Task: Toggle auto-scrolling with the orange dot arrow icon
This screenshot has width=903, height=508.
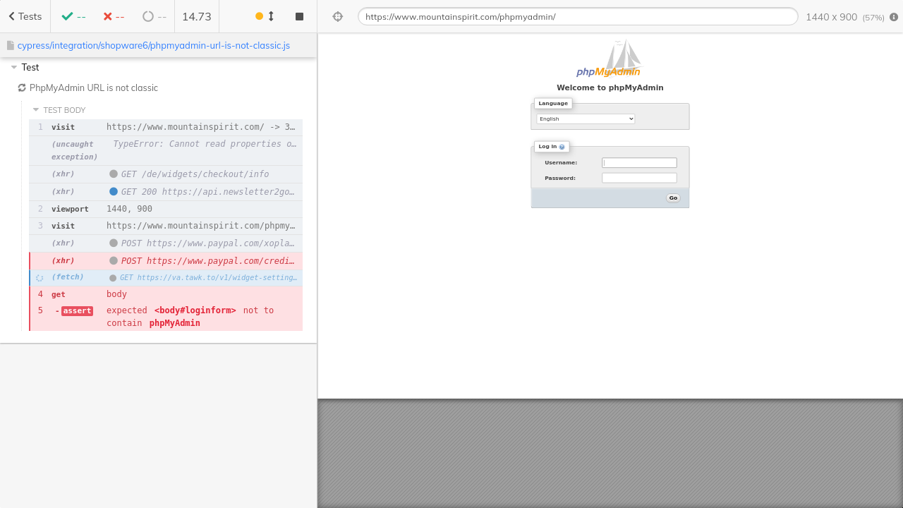Action: [265, 16]
